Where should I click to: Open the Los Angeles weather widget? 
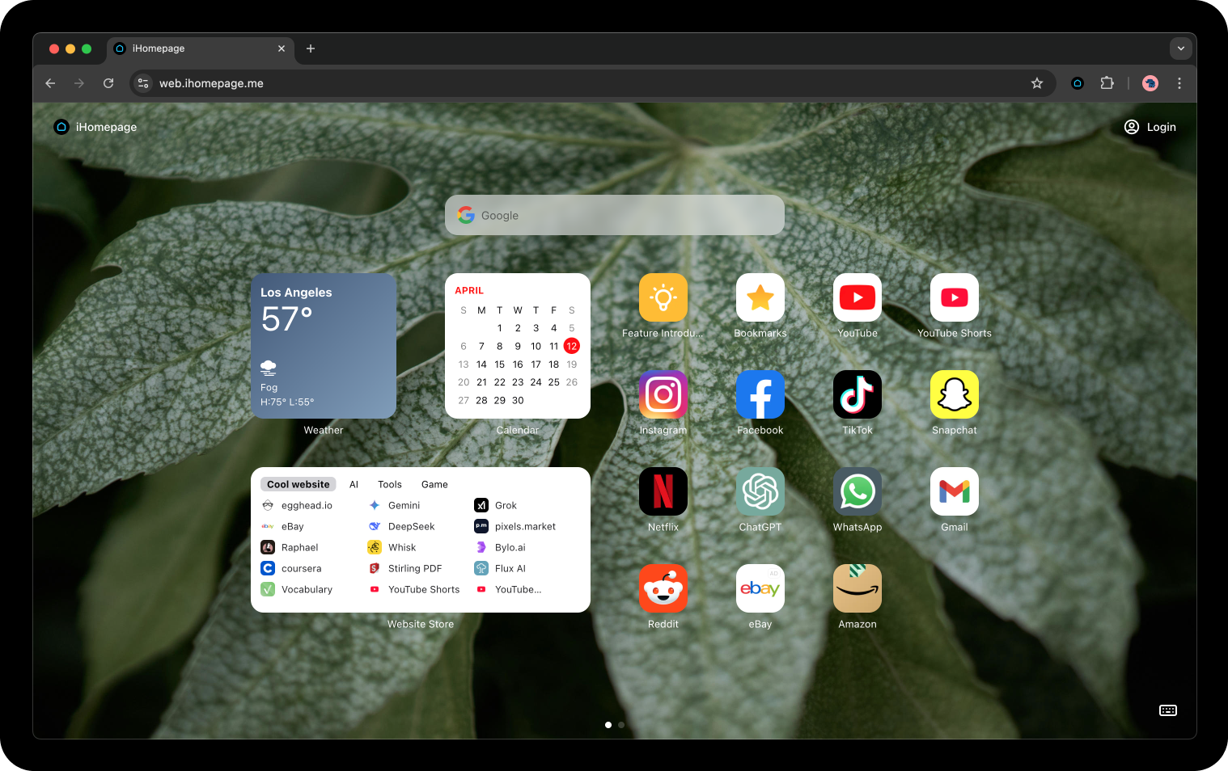pos(324,346)
